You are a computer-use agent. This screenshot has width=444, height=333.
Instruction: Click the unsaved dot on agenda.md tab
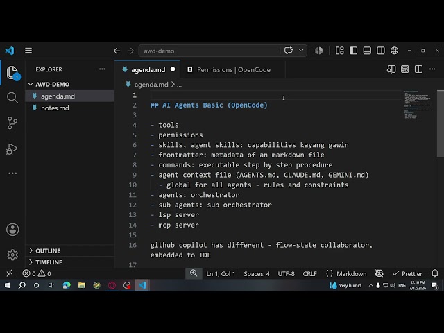[173, 69]
